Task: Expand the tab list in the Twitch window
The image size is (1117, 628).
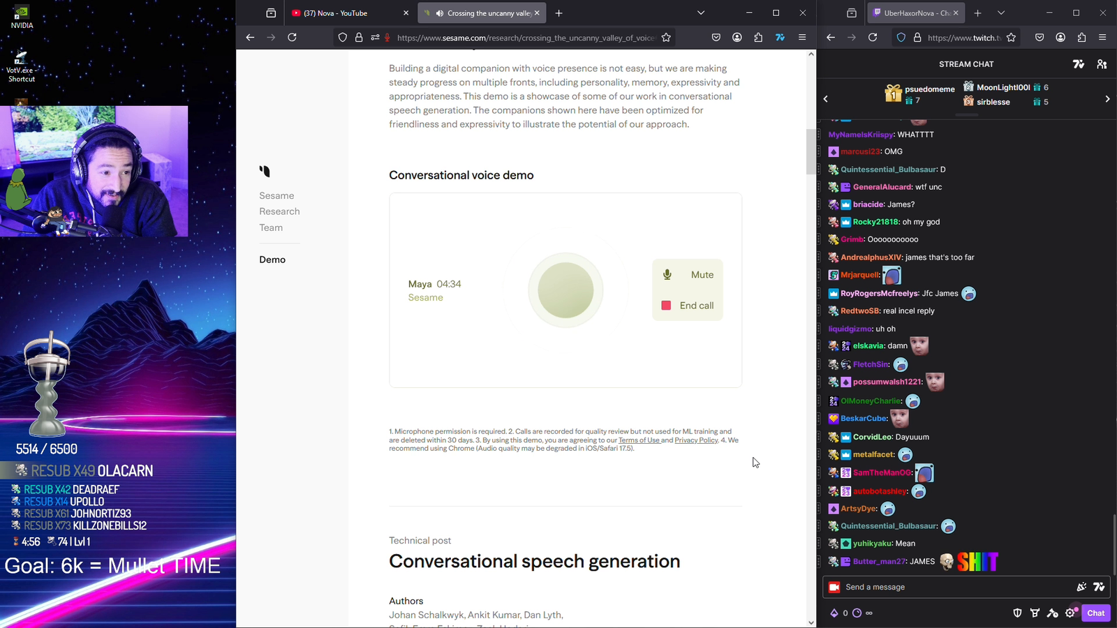Action: [1001, 13]
